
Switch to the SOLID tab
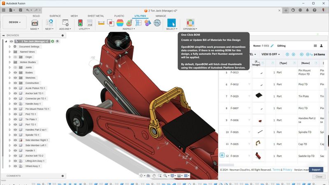[36, 16]
